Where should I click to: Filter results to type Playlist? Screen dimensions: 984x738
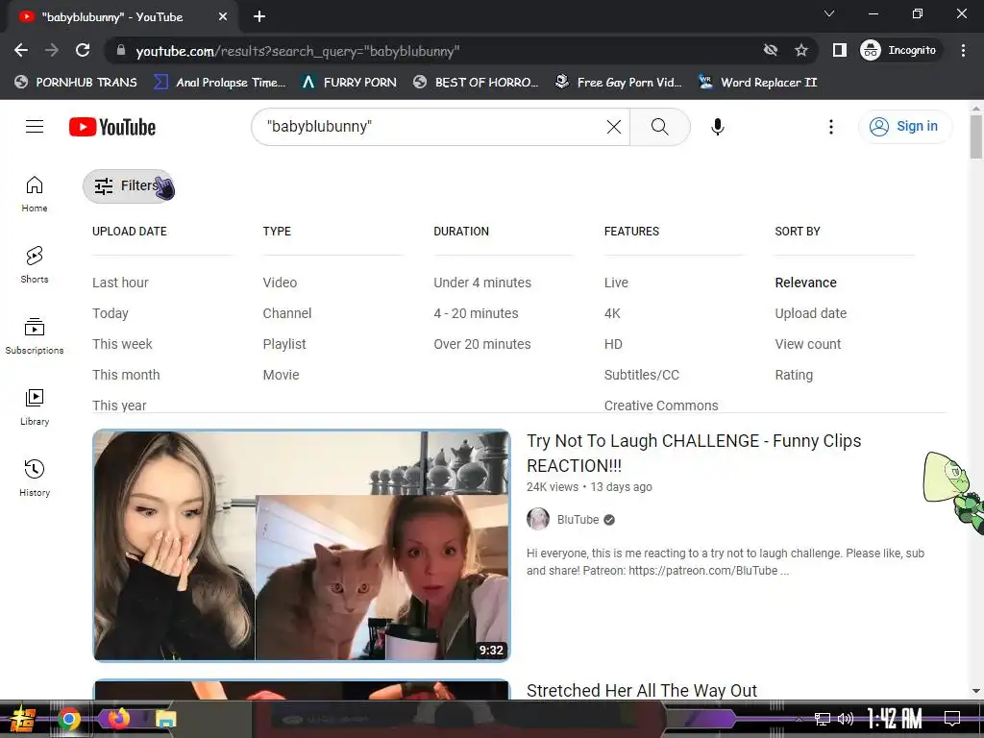tap(284, 344)
